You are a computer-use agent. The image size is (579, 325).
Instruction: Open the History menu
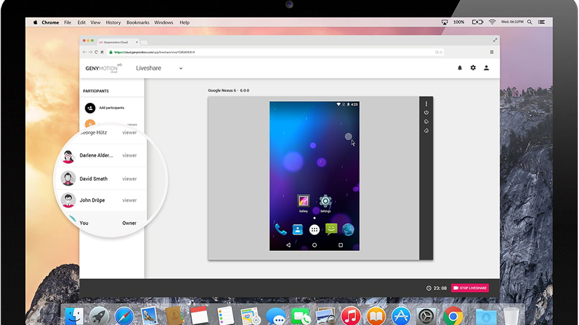[113, 22]
